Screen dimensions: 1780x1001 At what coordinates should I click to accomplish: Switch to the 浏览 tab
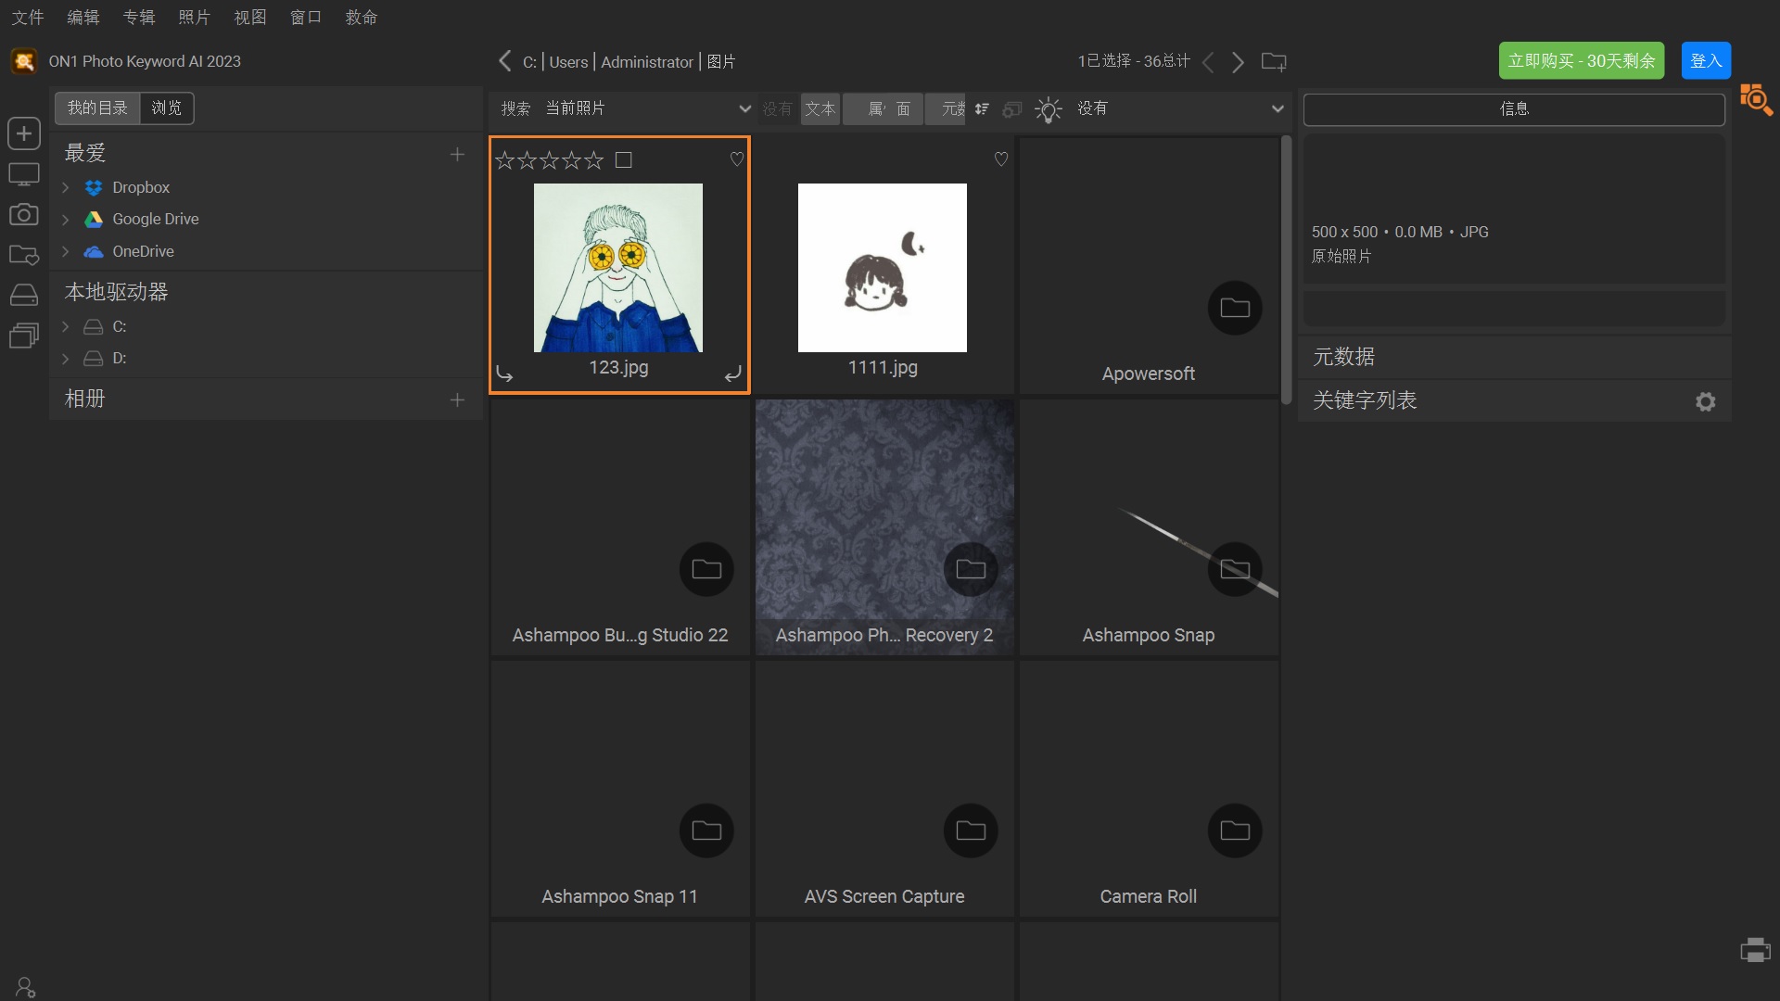pos(167,108)
